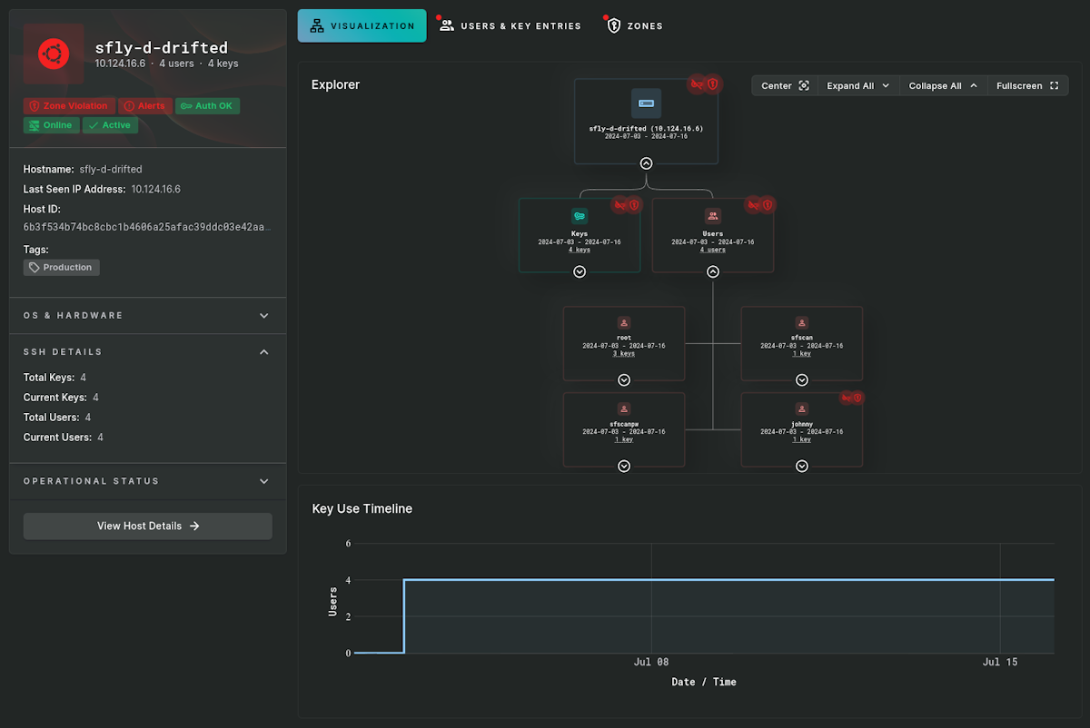Click the Fullscreen button

coord(1026,85)
